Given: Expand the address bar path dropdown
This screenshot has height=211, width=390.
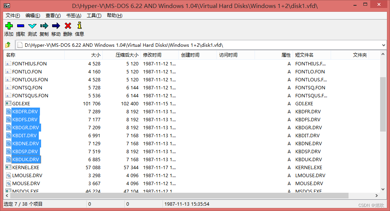Looking at the screenshot, I should tap(383, 45).
